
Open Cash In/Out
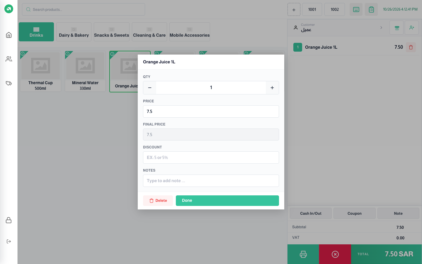[311, 213]
